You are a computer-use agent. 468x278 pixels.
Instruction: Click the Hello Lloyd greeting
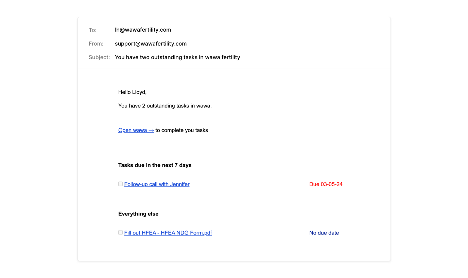[x=132, y=92]
